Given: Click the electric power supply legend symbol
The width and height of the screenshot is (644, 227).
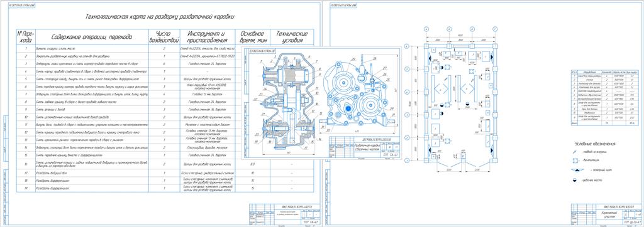Looking at the screenshot, I should click(x=575, y=152).
